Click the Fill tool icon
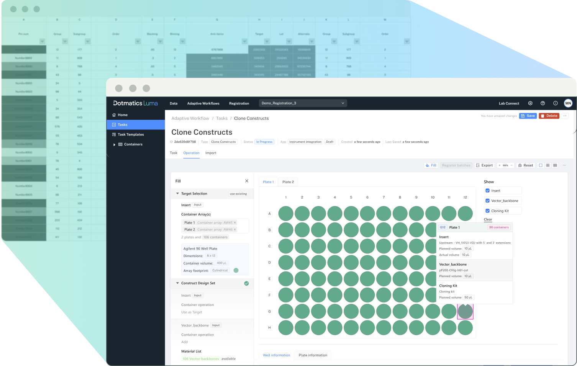Image resolution: width=577 pixels, height=366 pixels. [x=428, y=165]
